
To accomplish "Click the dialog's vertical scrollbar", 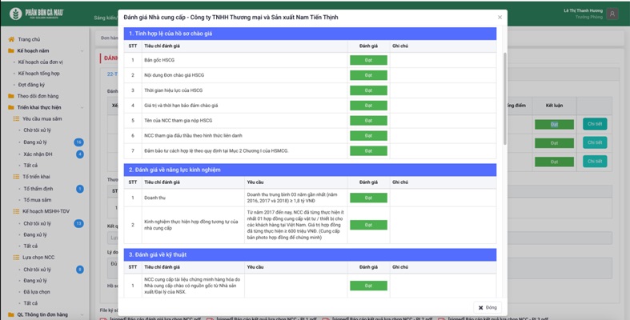I will coord(504,98).
